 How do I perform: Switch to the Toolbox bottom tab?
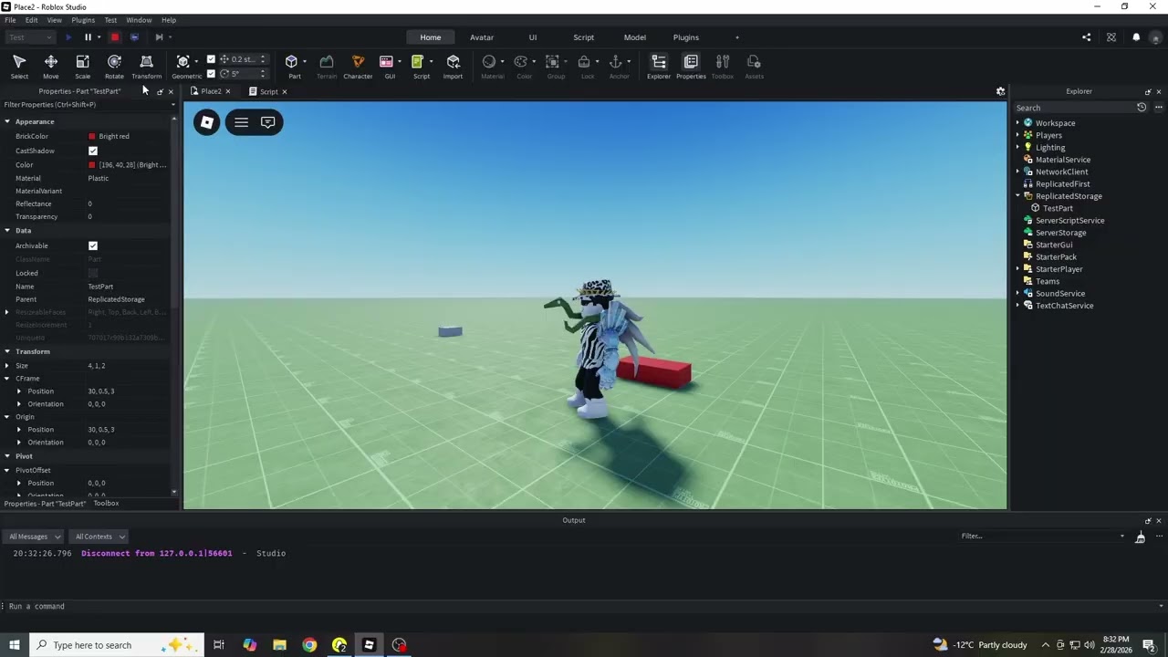point(106,504)
